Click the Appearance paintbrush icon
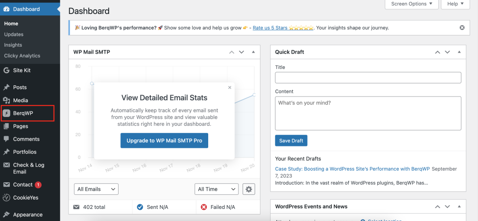The width and height of the screenshot is (478, 221). click(7, 214)
